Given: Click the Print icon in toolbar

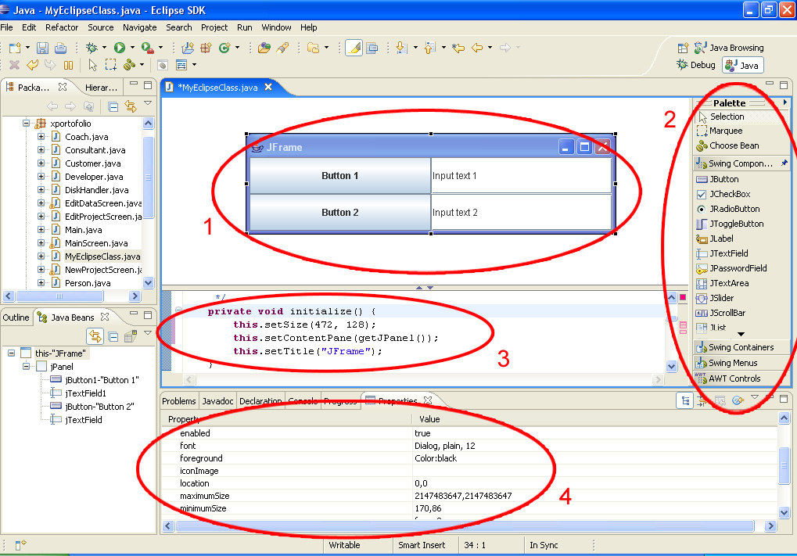Looking at the screenshot, I should click(60, 48).
